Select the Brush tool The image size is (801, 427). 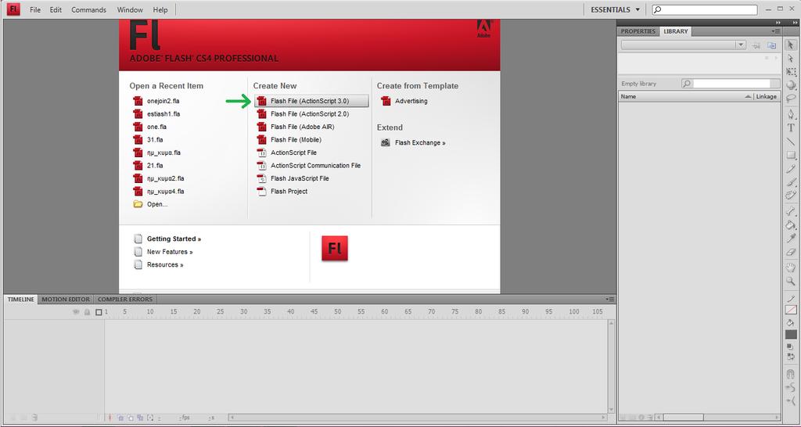pyautogui.click(x=791, y=182)
